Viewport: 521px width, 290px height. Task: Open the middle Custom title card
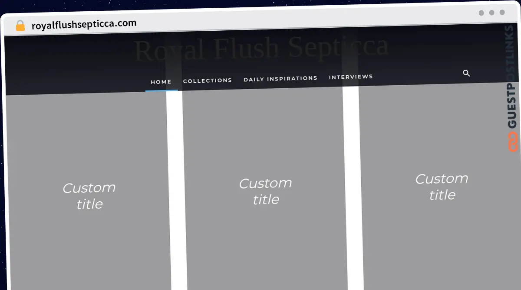[265, 189]
